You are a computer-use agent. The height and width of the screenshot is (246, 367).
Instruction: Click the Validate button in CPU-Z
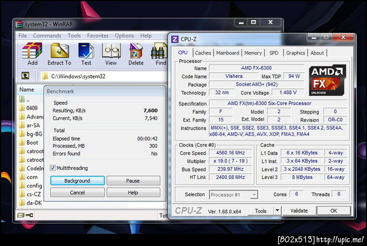[299, 211]
